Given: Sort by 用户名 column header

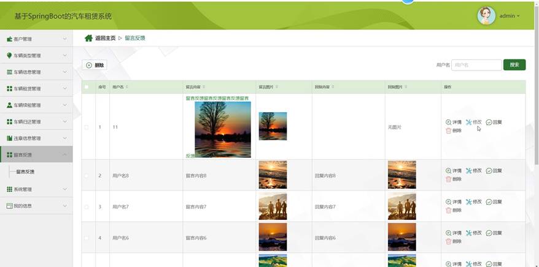Looking at the screenshot, I should pyautogui.click(x=120, y=87).
